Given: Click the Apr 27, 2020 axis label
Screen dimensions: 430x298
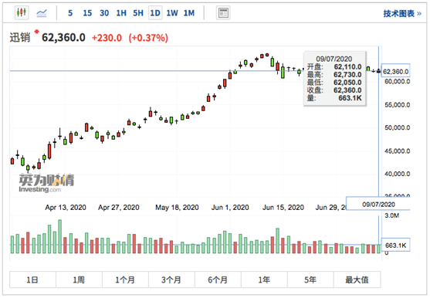Looking at the screenshot, I should tap(119, 208).
